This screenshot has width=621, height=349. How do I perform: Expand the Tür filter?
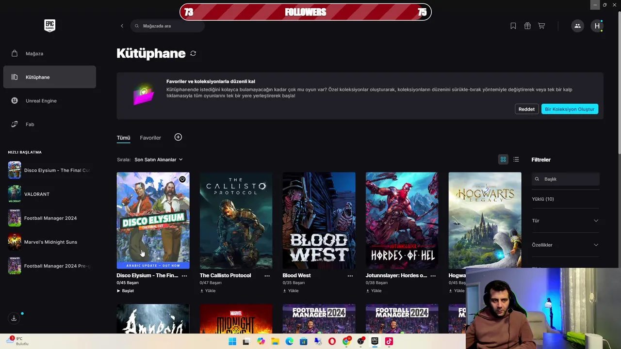pos(565,221)
